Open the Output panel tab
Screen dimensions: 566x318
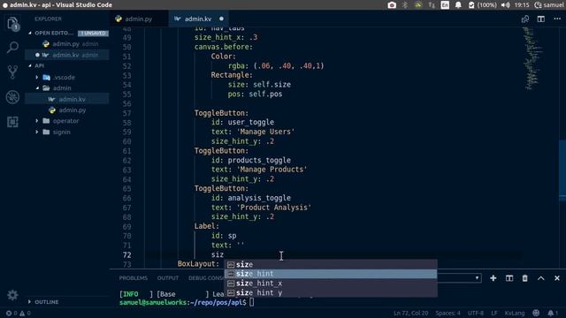point(168,278)
